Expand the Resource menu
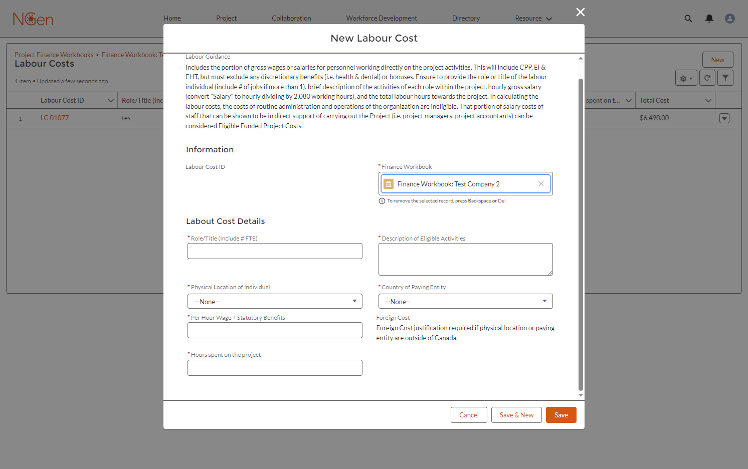 point(533,19)
